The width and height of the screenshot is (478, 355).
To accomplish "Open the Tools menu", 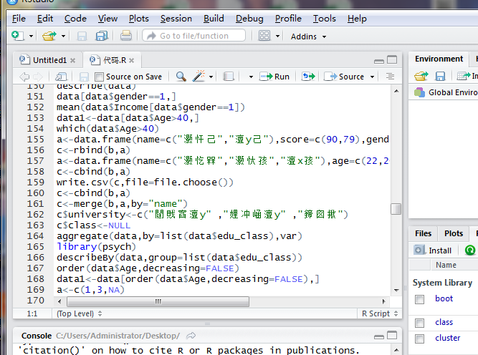I will point(325,19).
